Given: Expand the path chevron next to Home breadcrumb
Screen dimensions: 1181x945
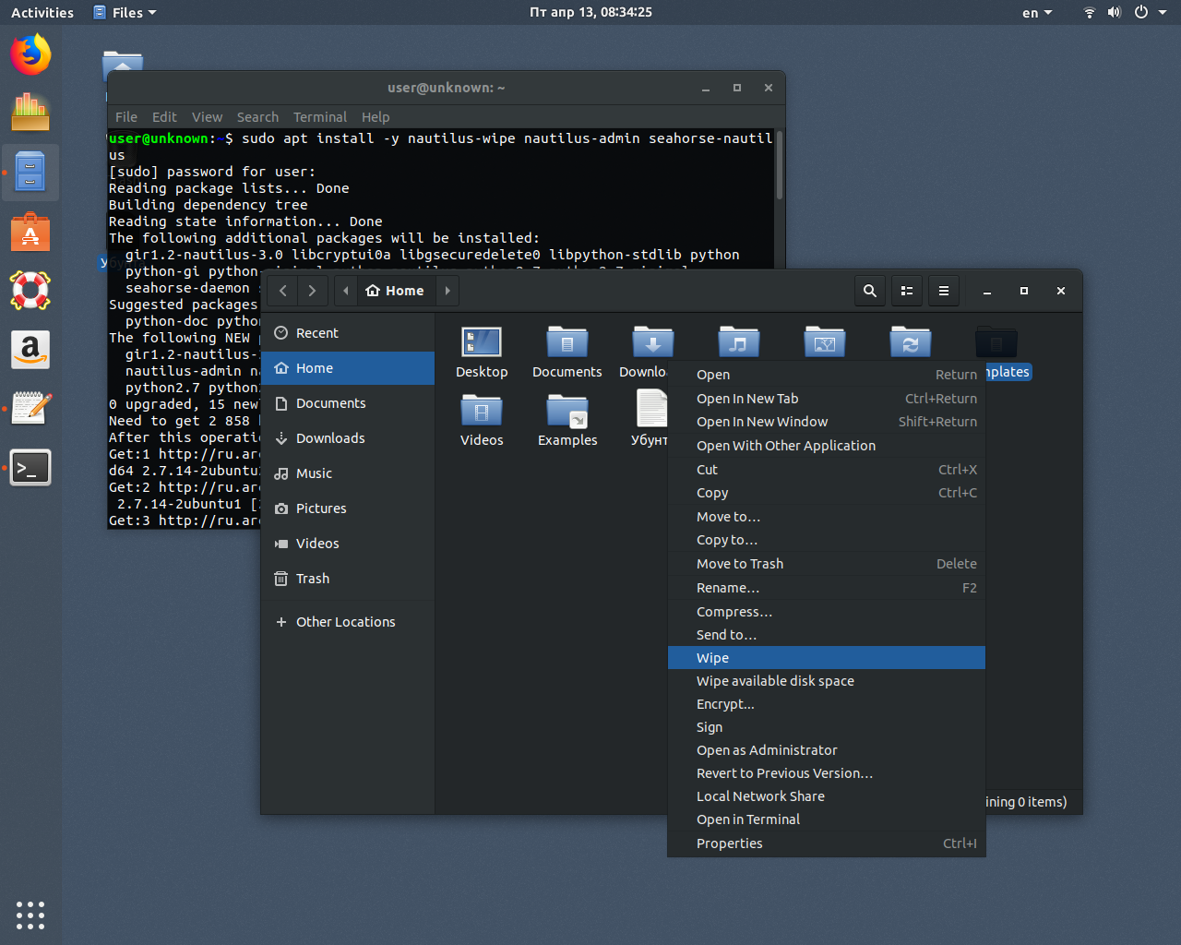Looking at the screenshot, I should click(447, 291).
